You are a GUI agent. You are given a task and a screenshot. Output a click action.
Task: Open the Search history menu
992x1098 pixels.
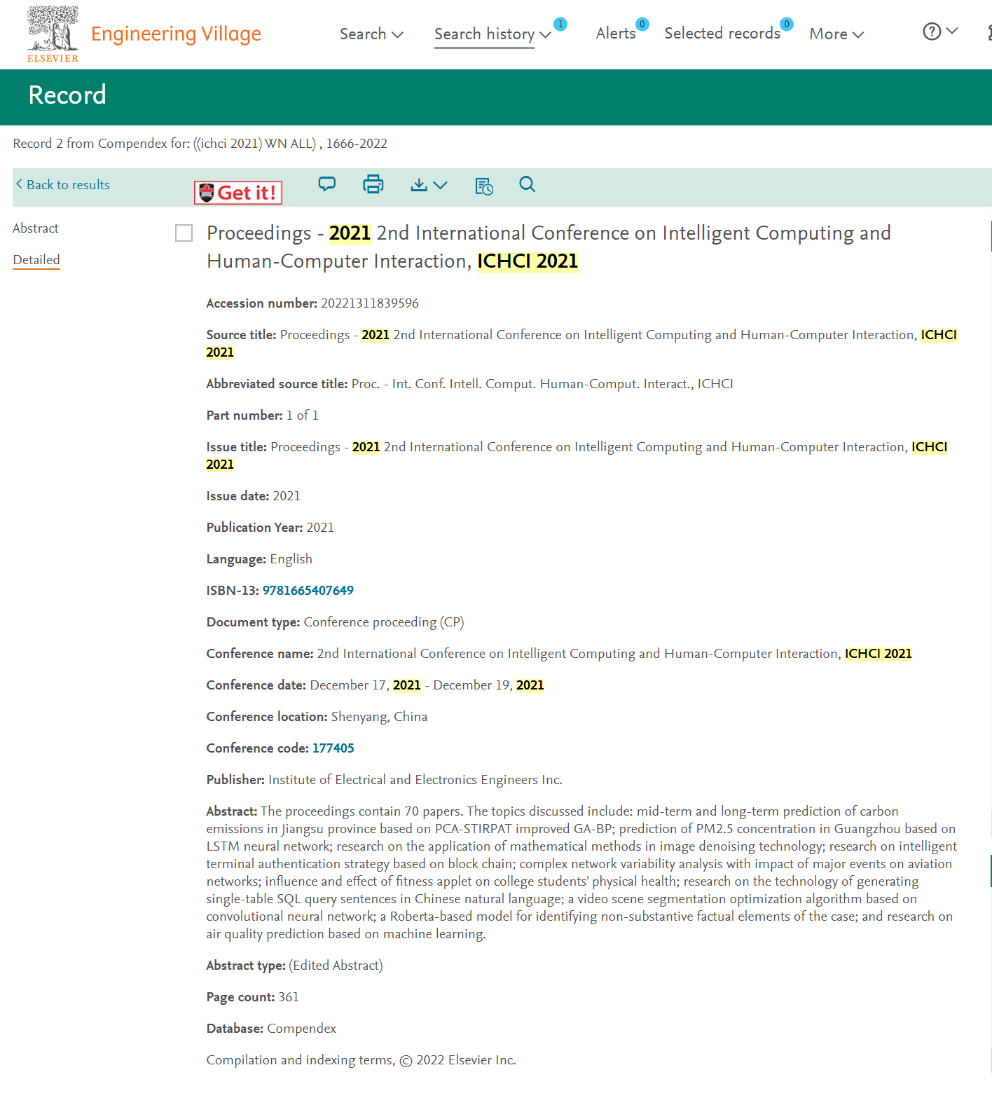pyautogui.click(x=492, y=34)
